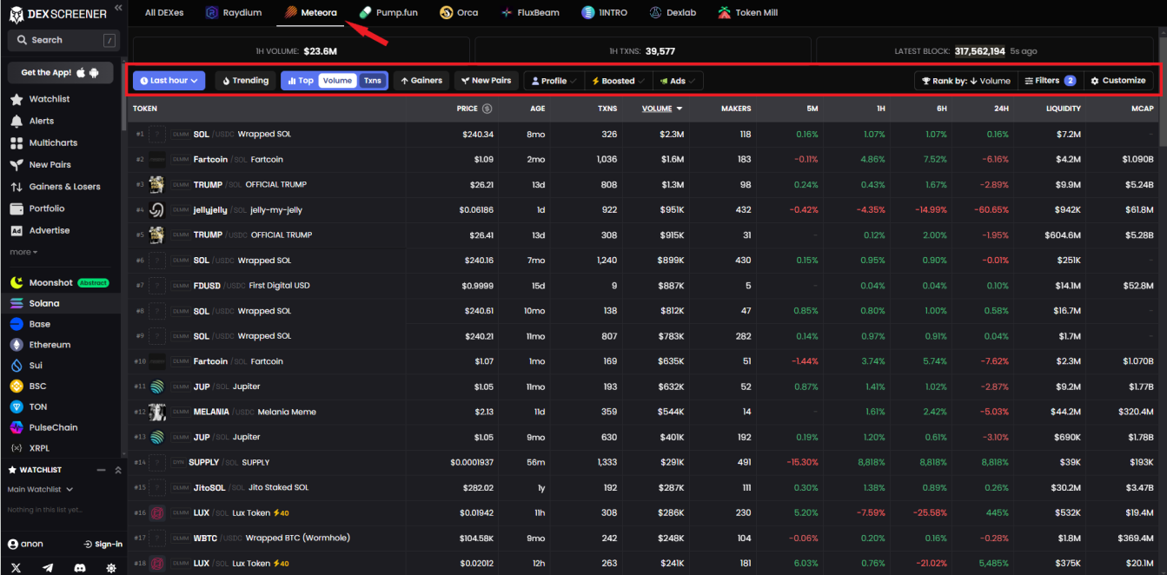This screenshot has width=1167, height=575.
Task: Select the BSC chain
Action: [x=28, y=386]
